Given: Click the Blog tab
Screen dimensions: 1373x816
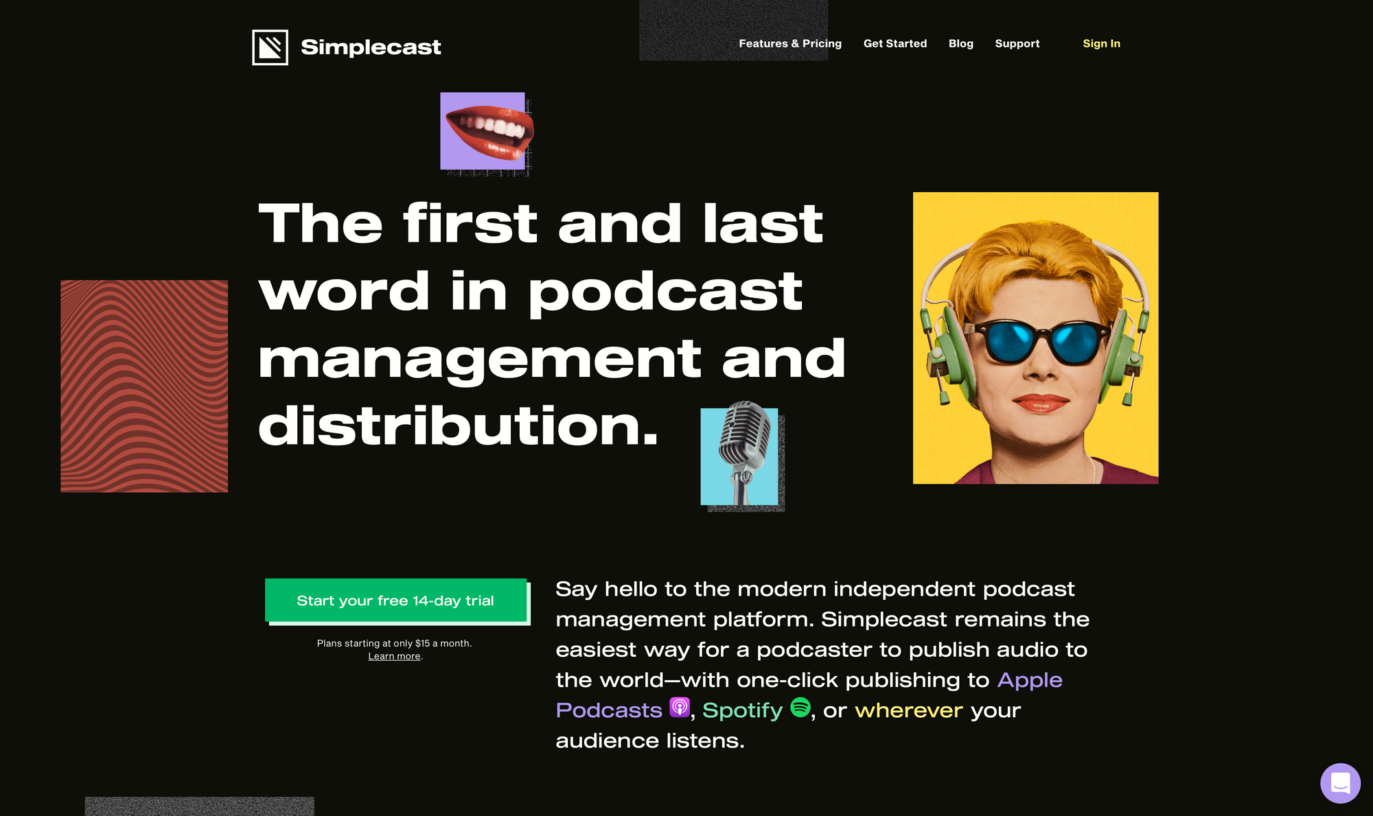Looking at the screenshot, I should [961, 43].
